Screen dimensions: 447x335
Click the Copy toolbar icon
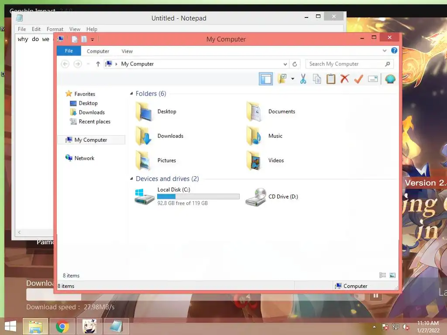(317, 79)
